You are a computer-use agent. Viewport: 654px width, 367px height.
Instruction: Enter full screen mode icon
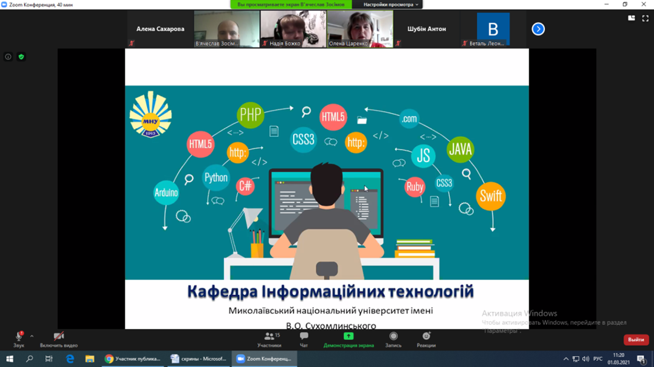(x=645, y=18)
